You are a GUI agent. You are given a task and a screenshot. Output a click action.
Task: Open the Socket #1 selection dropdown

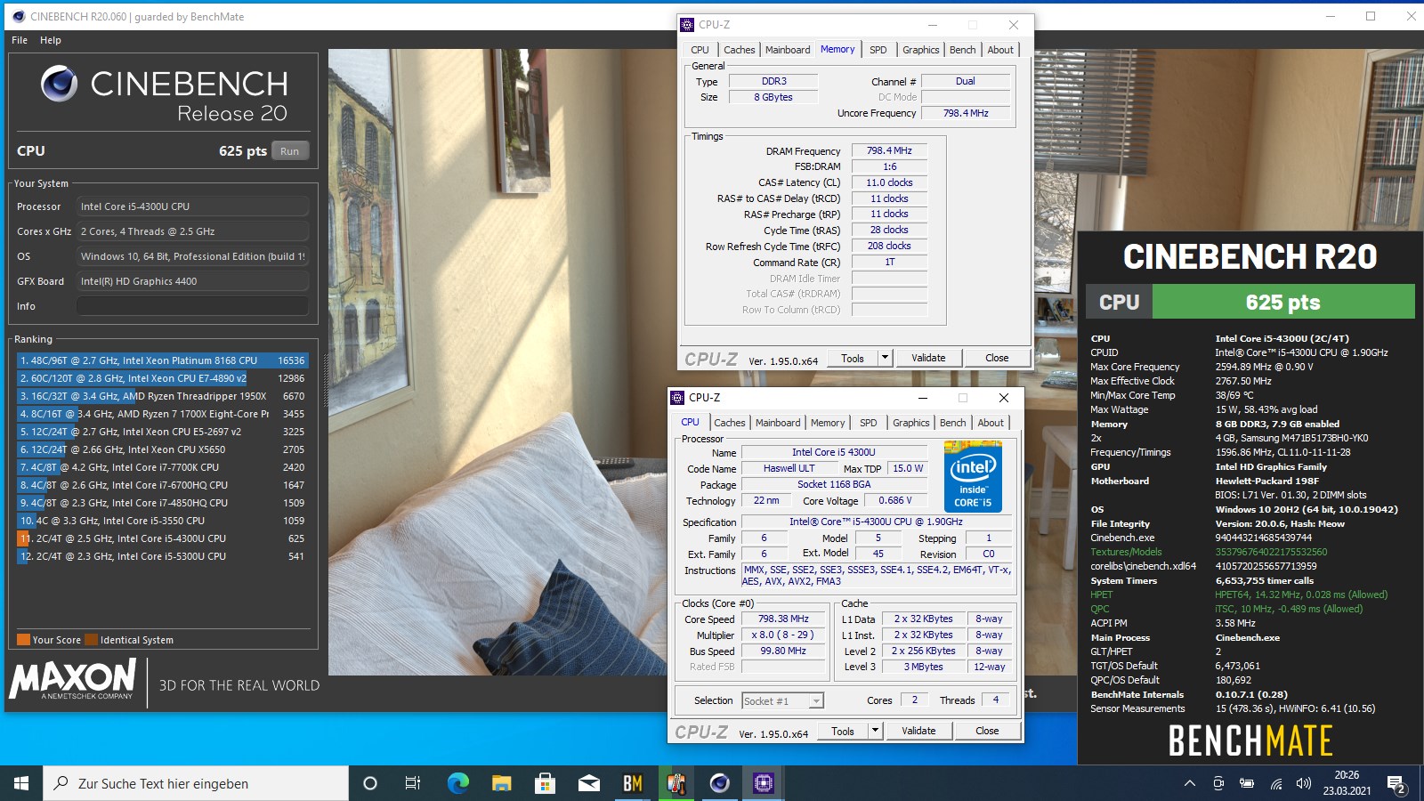[783, 701]
